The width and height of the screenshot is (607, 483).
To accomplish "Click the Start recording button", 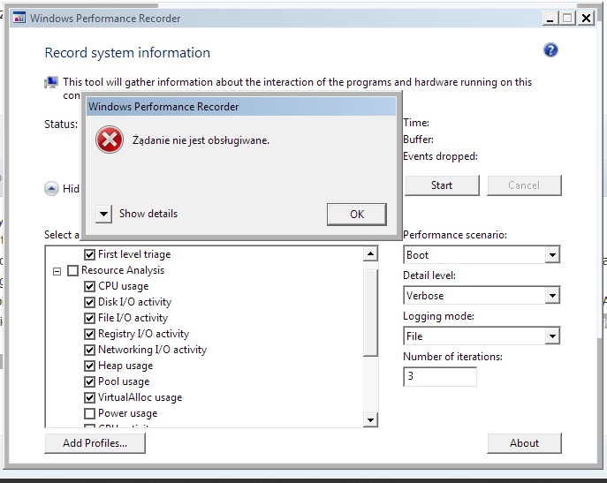I will pyautogui.click(x=442, y=185).
